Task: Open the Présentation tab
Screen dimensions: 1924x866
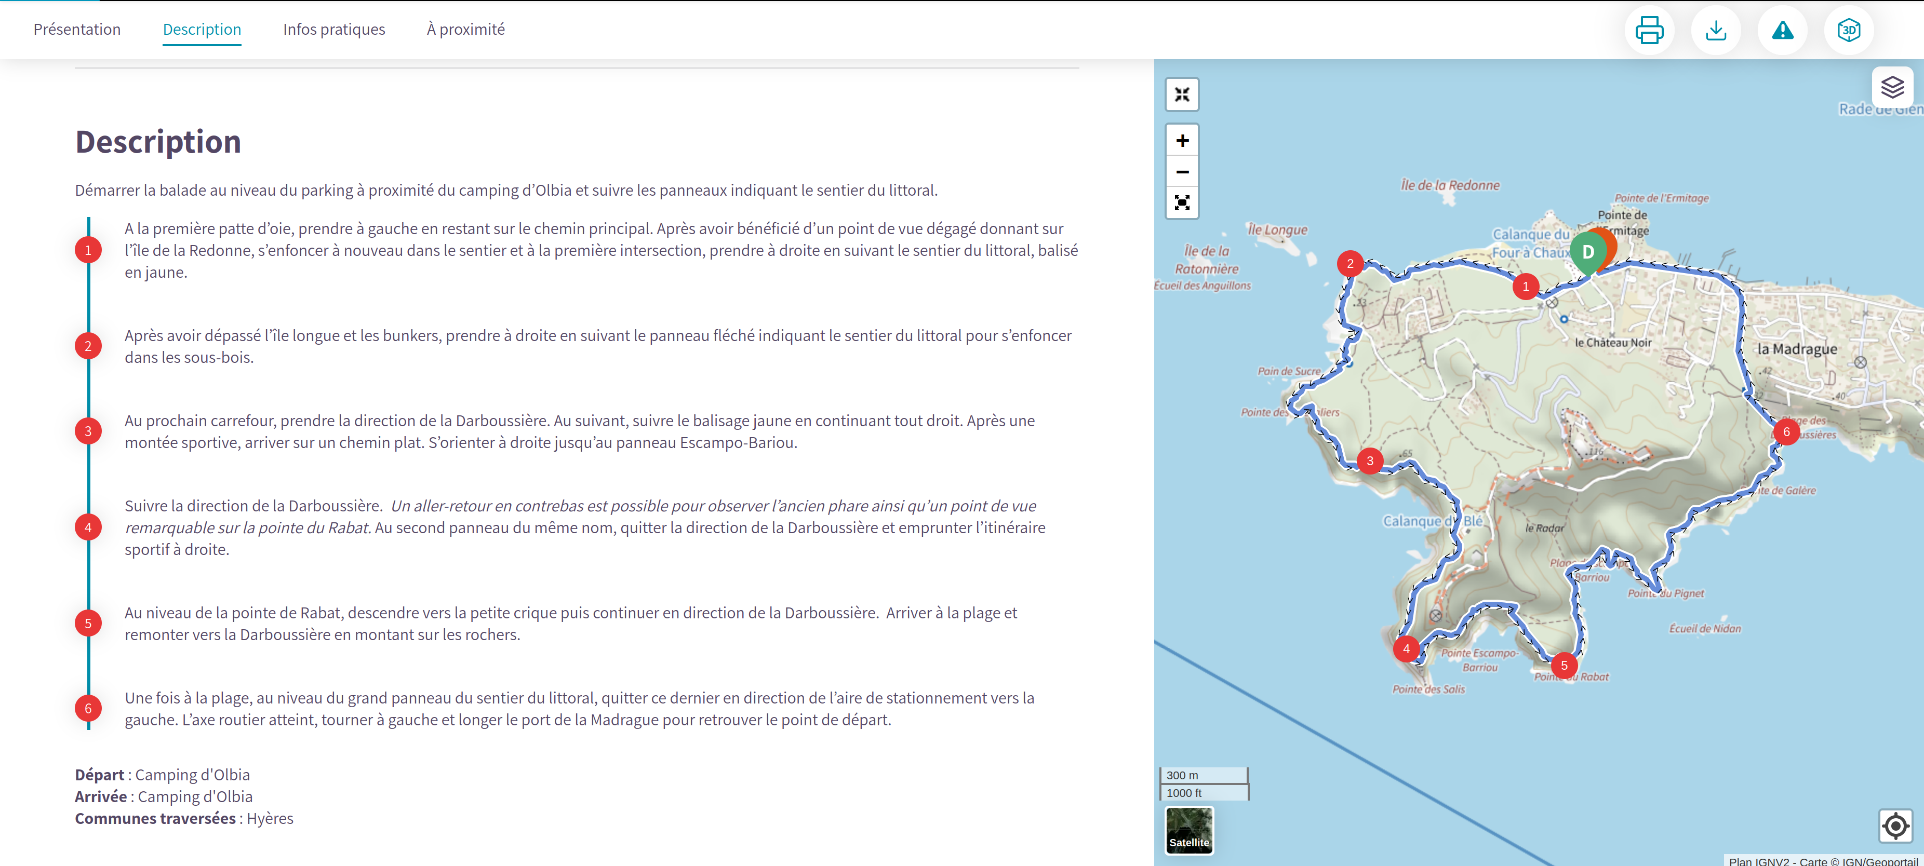Action: tap(77, 29)
